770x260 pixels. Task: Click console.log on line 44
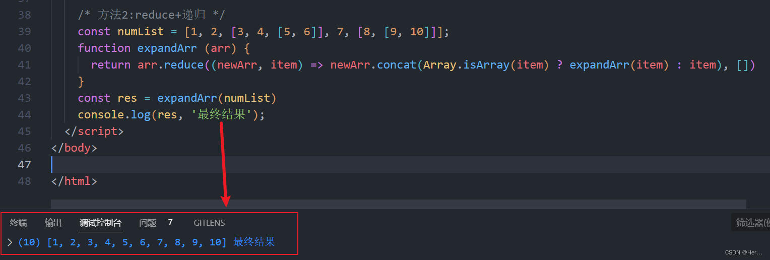(114, 115)
